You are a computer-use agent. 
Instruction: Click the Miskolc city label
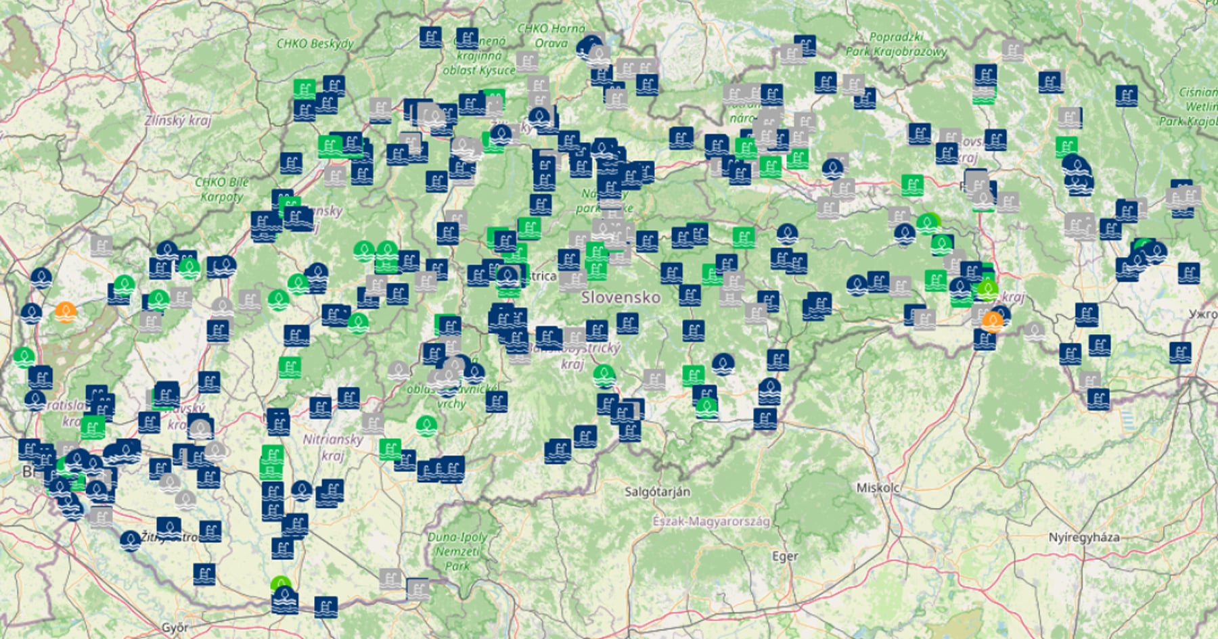878,488
